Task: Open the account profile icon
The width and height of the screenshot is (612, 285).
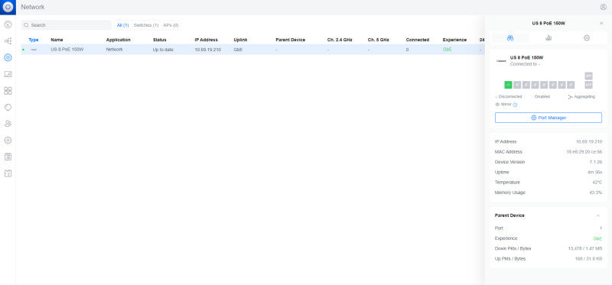Action: pyautogui.click(x=604, y=7)
